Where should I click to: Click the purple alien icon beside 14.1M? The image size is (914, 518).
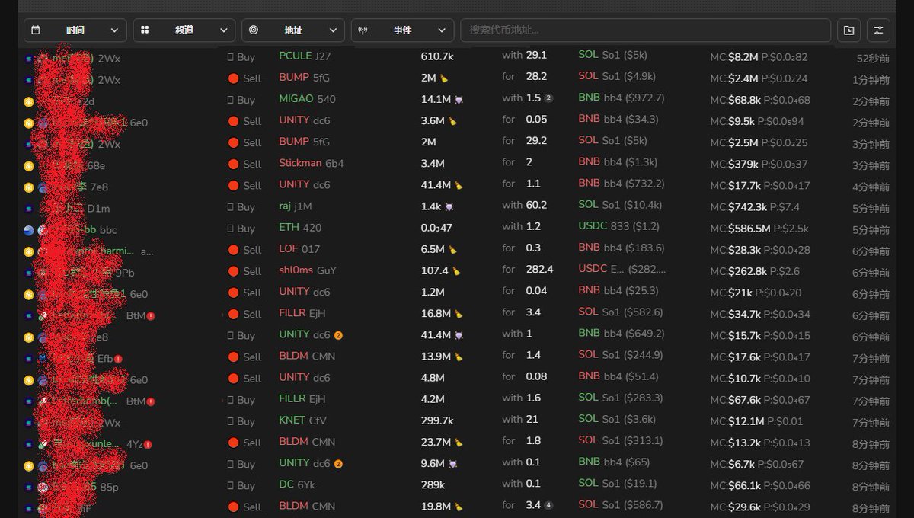[459, 100]
